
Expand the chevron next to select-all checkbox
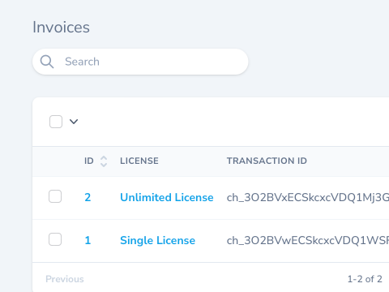[74, 122]
